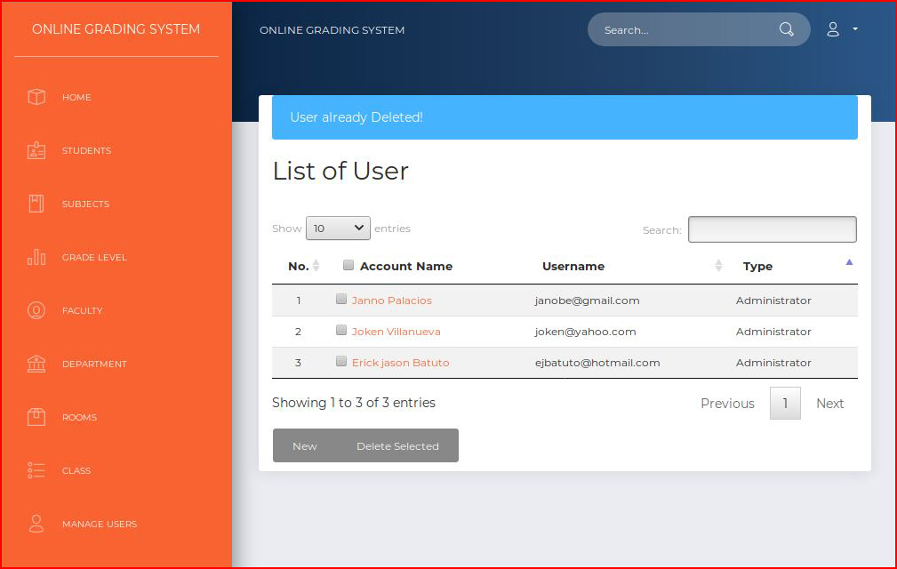Click the header ONLINE GRADING SYSTEM brand link
The image size is (897, 569).
coord(332,29)
